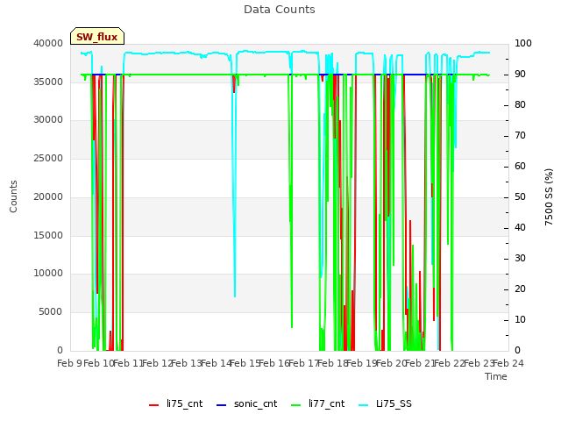The height and width of the screenshot is (421, 561).
Task: Click the SW_flux label badge
Action: pos(97,36)
